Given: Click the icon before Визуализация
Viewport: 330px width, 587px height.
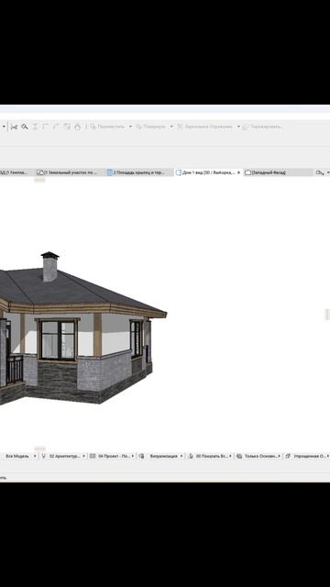Looking at the screenshot, I should pyautogui.click(x=141, y=456).
